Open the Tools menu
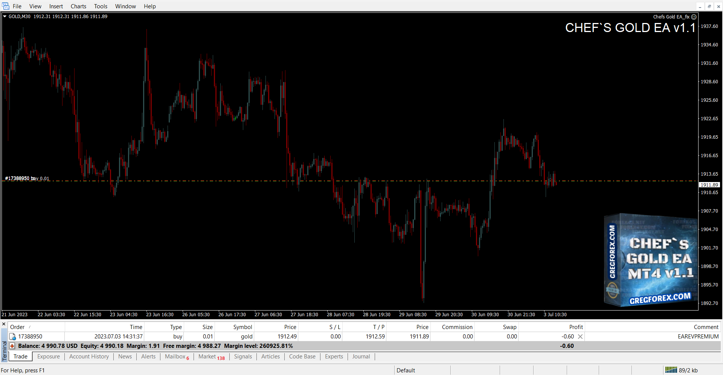The width and height of the screenshot is (723, 375). (x=101, y=6)
